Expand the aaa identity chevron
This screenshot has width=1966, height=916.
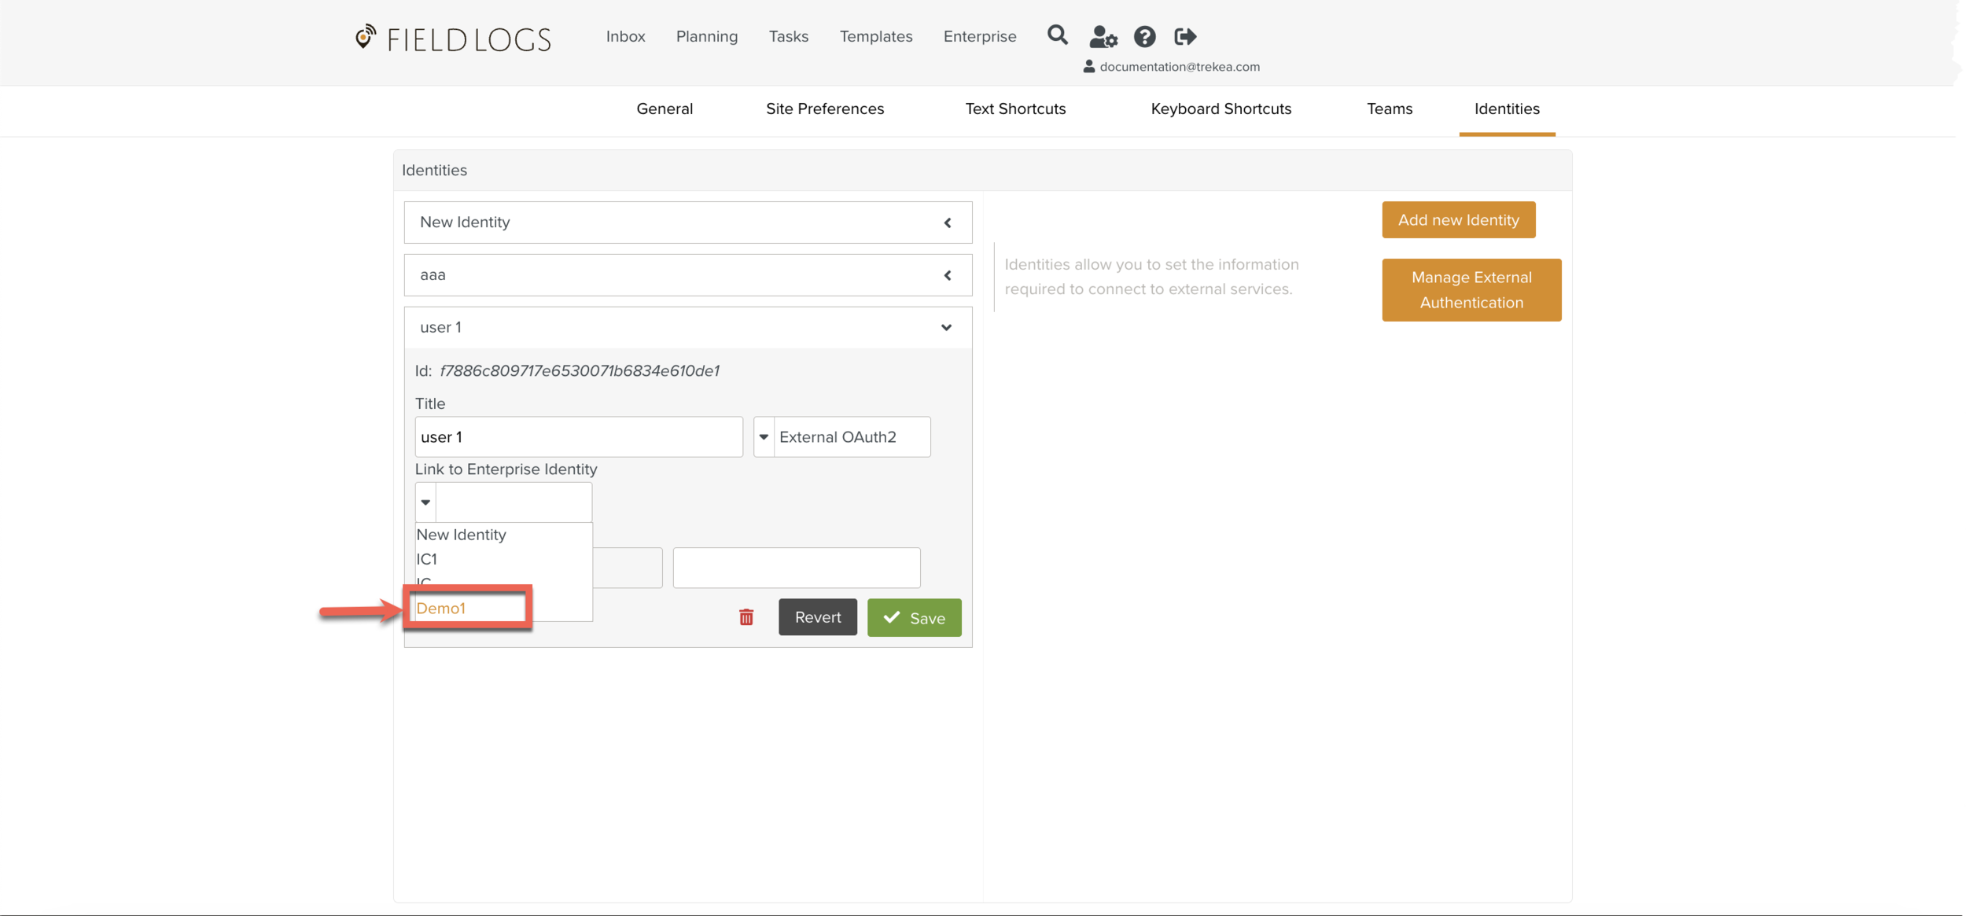[947, 275]
